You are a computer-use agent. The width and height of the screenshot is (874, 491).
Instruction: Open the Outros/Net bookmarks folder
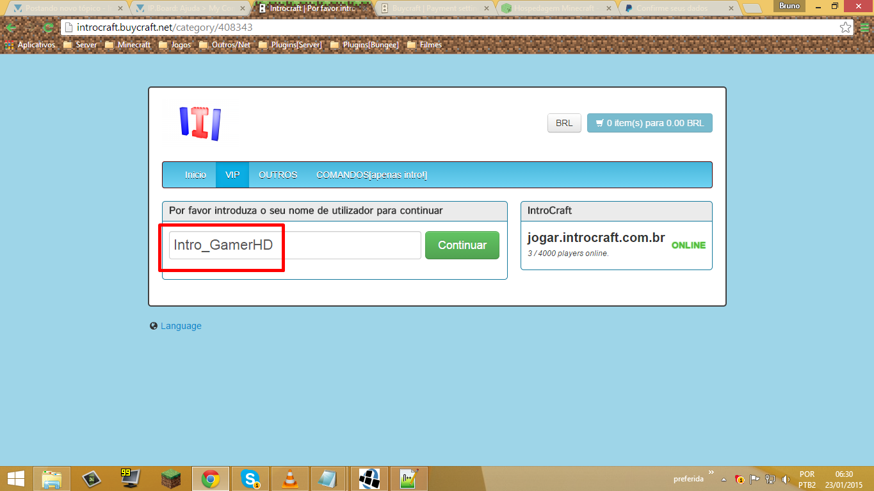point(225,45)
